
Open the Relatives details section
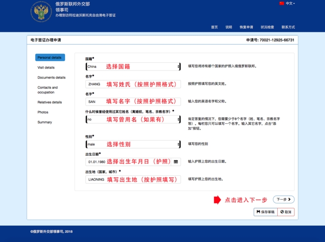coord(50,102)
